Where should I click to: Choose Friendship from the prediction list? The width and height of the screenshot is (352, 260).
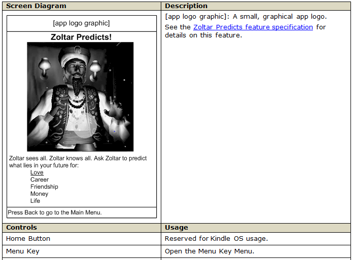[x=44, y=187]
